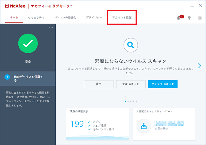Select the fourth carousel dot
206x145 pixels.
coord(134,101)
